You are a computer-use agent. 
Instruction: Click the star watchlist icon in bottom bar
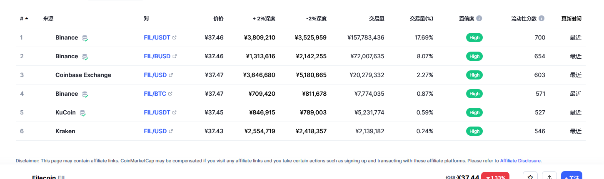click(530, 177)
